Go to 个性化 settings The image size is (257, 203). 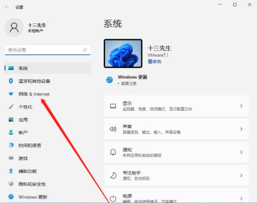tap(48, 107)
